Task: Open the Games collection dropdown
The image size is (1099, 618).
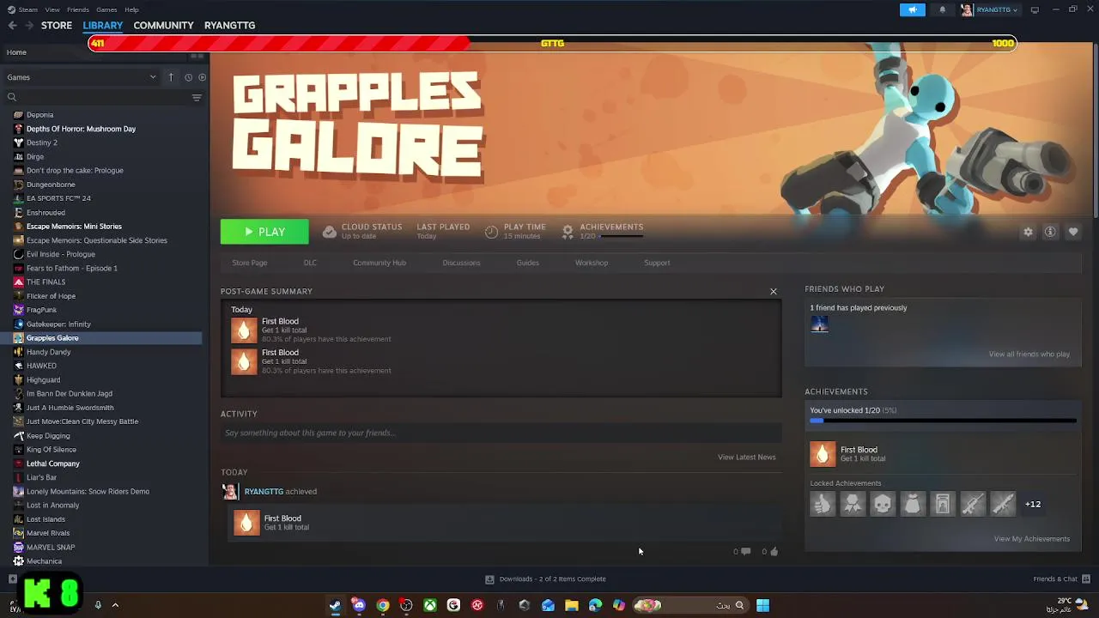Action: coord(82,77)
